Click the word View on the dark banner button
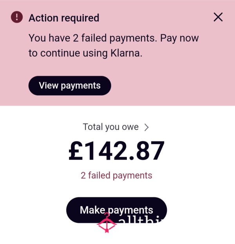This screenshot has width=235, height=244. click(49, 86)
